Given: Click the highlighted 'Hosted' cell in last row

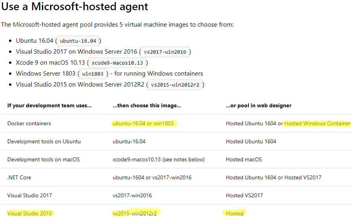Looking at the screenshot, I should [234, 213].
